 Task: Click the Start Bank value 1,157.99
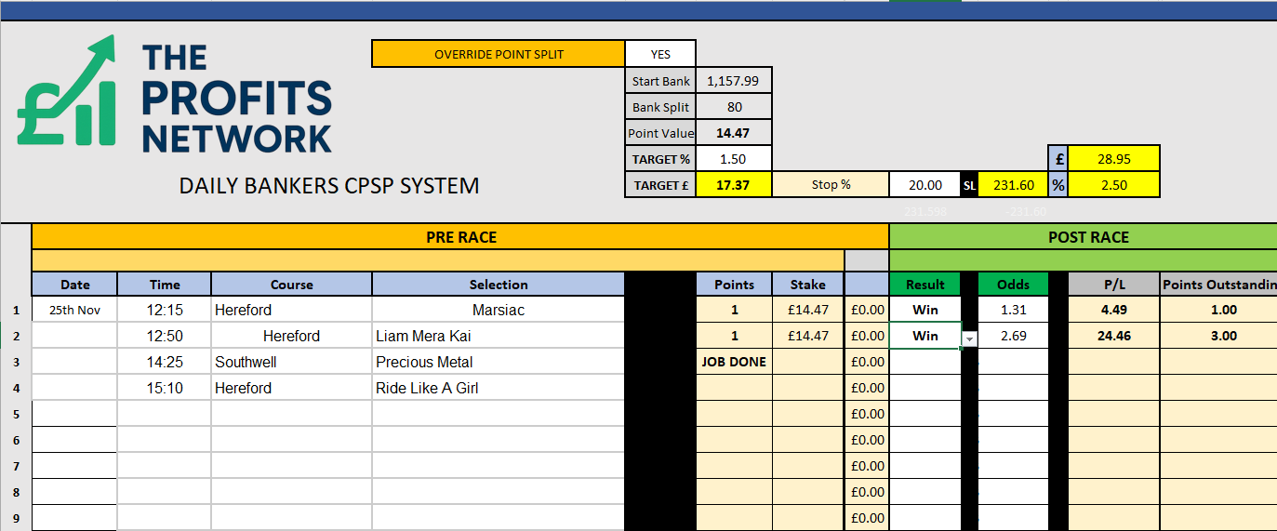pos(733,81)
